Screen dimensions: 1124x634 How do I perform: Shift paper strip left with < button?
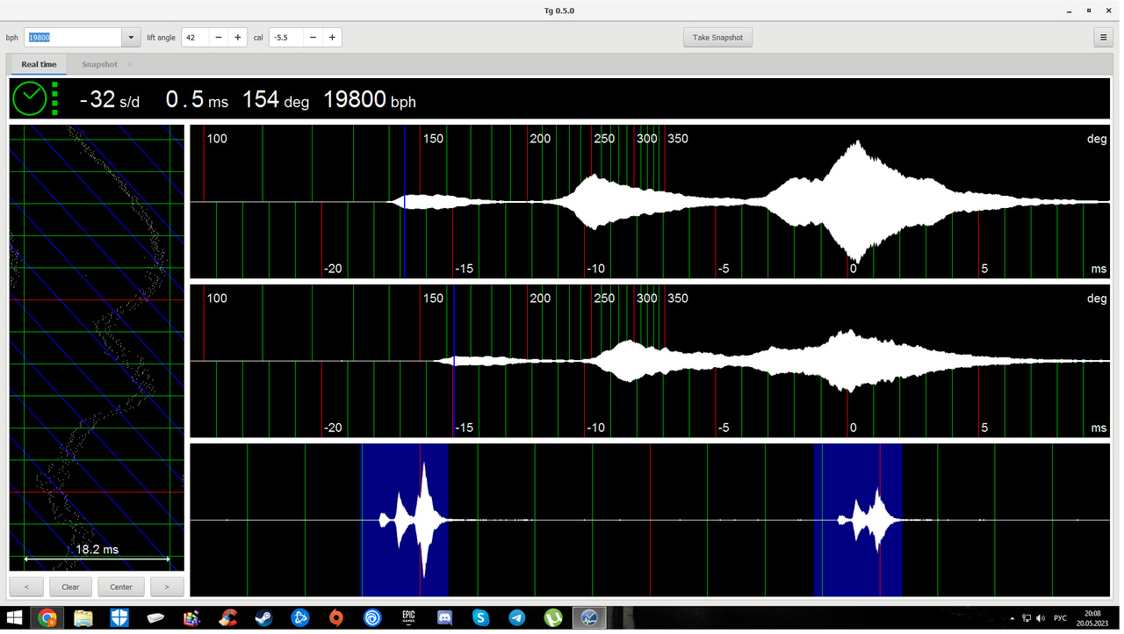point(26,587)
